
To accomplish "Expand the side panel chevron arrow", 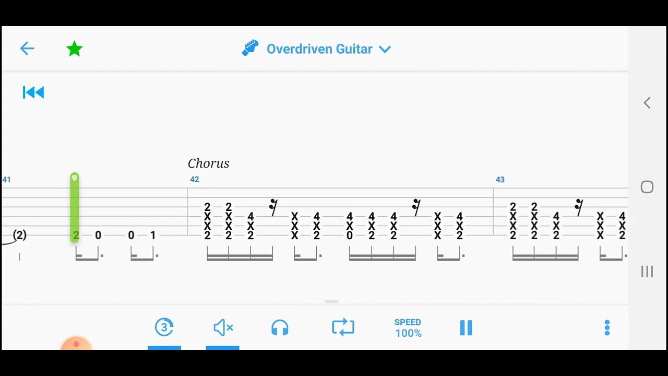I will pos(647,103).
